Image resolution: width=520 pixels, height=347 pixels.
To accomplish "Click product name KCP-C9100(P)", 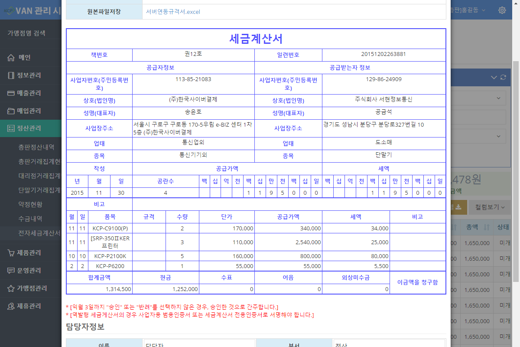I will coord(110,229).
